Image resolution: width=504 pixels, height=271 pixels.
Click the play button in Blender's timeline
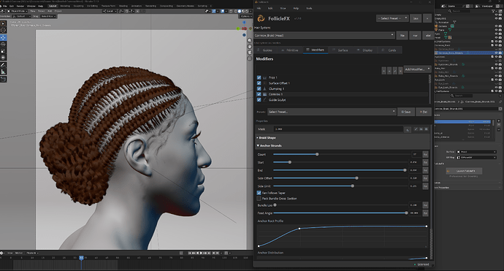202,253
